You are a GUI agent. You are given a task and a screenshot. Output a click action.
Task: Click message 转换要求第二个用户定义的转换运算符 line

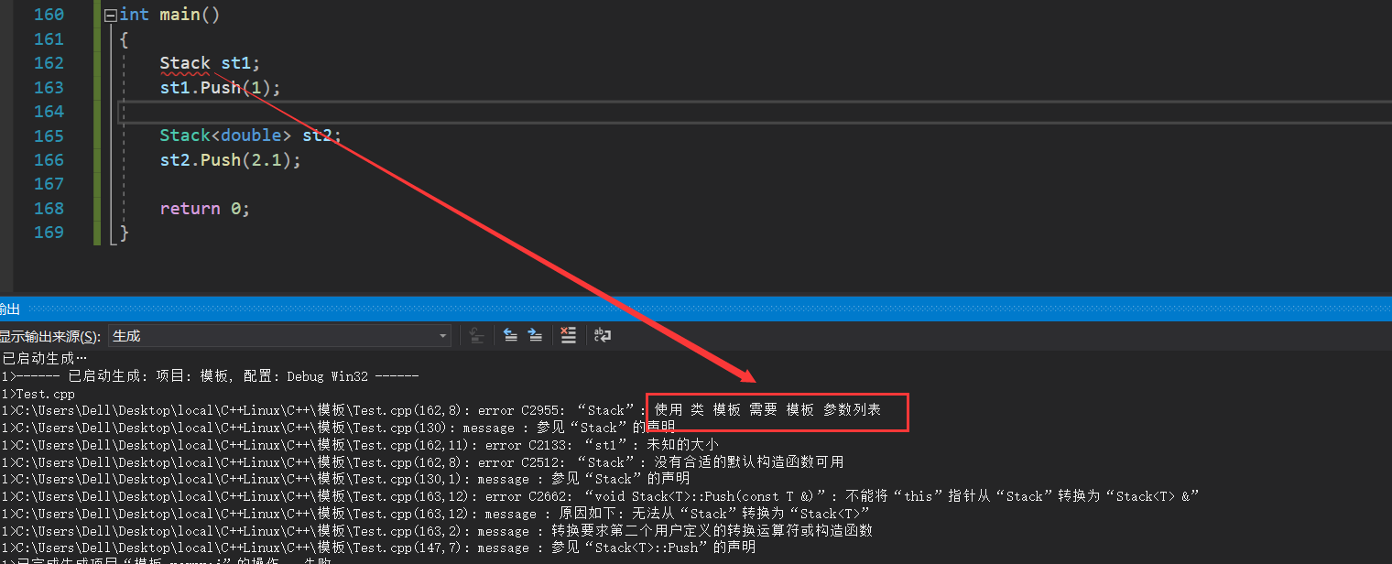click(x=437, y=531)
